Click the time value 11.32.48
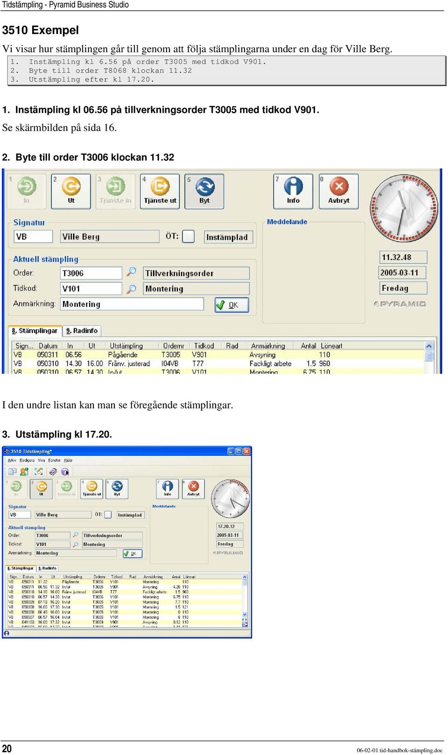 pyautogui.click(x=403, y=257)
